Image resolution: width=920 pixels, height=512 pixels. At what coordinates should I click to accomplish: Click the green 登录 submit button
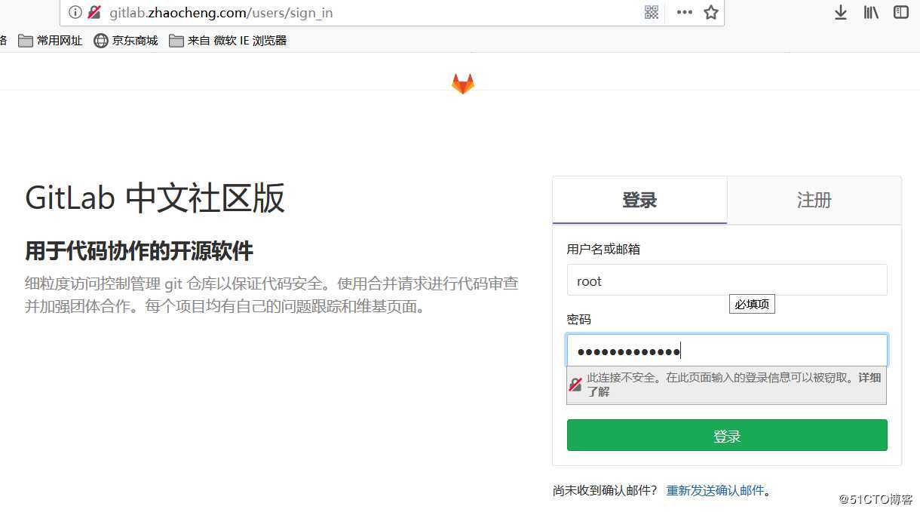(x=727, y=435)
